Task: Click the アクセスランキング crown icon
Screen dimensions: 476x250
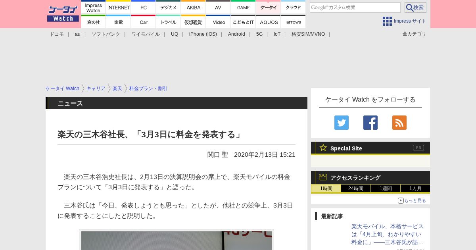Action: tap(323, 177)
